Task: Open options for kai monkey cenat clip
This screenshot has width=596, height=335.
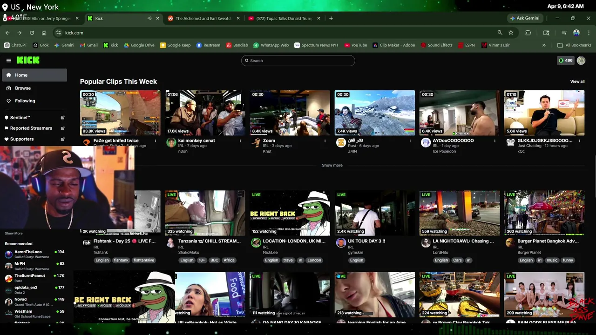Action: click(x=240, y=141)
